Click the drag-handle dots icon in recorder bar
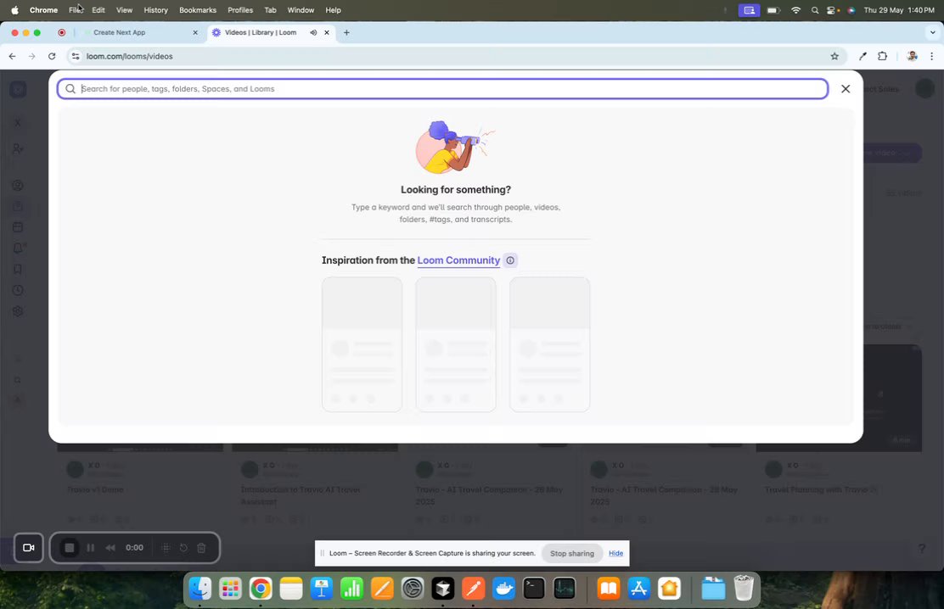944x609 pixels. click(x=166, y=548)
